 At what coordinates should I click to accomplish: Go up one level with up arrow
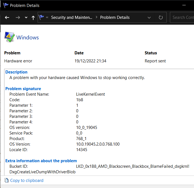(x=33, y=18)
